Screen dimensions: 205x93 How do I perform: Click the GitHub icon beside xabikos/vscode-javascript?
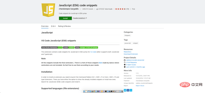(x=125, y=60)
